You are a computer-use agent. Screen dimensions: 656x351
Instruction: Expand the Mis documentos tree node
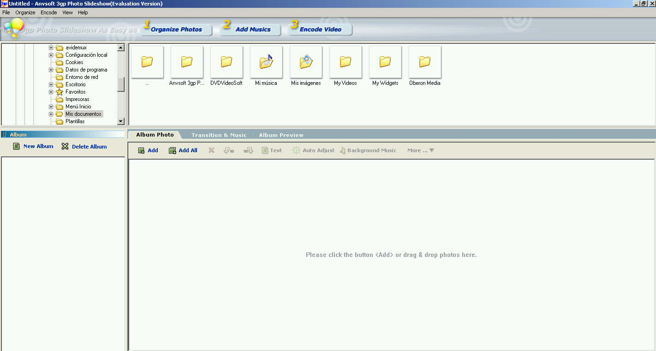point(51,114)
